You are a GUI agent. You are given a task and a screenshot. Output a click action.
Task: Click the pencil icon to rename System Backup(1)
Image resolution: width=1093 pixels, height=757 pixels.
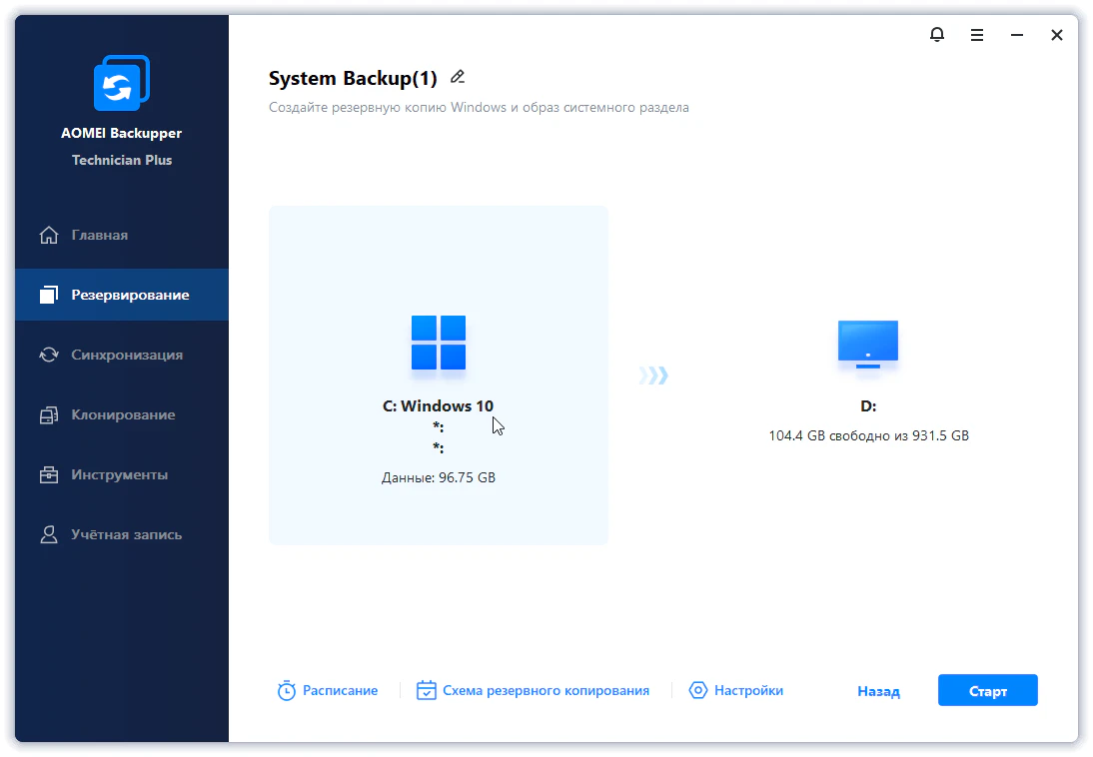(x=458, y=77)
